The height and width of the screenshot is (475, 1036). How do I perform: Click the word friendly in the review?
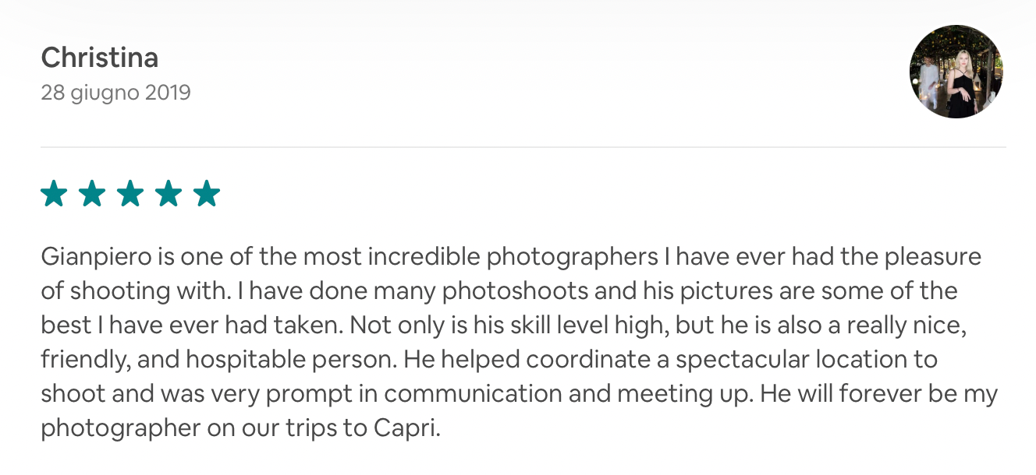pyautogui.click(x=80, y=360)
